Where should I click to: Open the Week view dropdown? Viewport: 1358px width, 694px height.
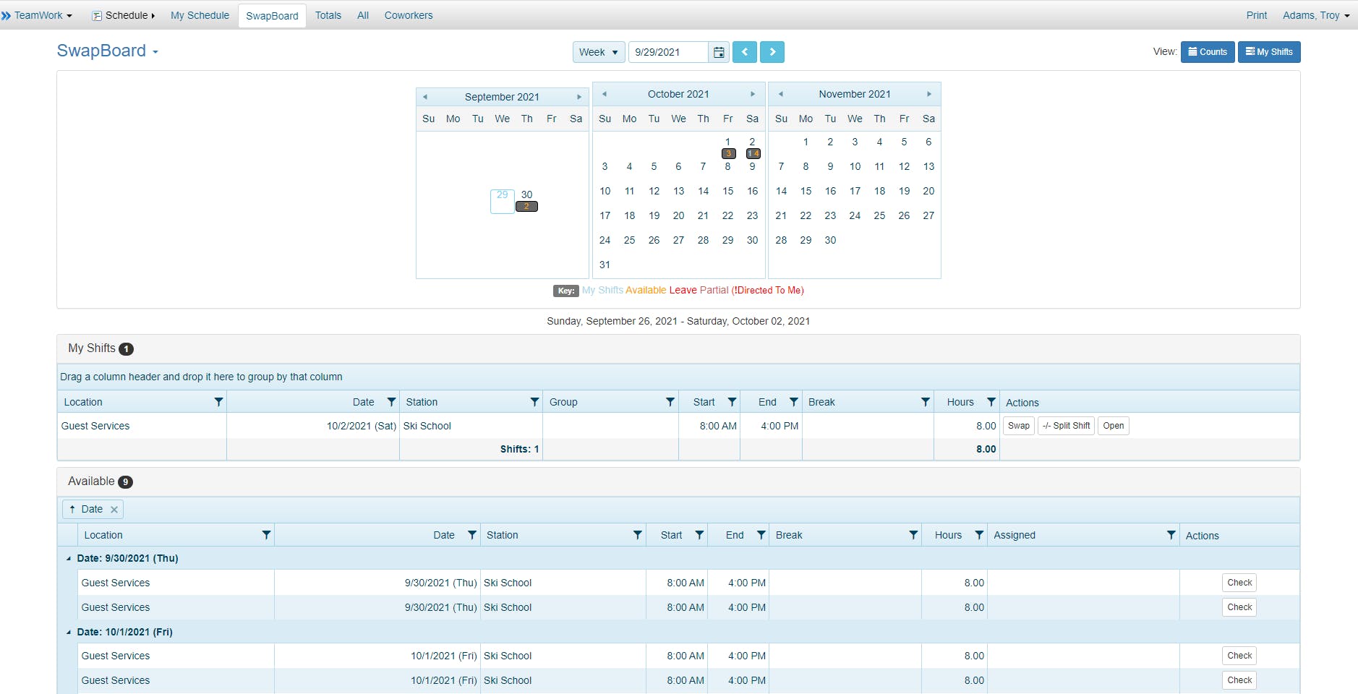coord(599,51)
